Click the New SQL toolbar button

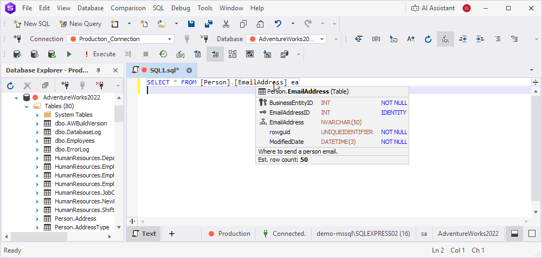pyautogui.click(x=33, y=24)
